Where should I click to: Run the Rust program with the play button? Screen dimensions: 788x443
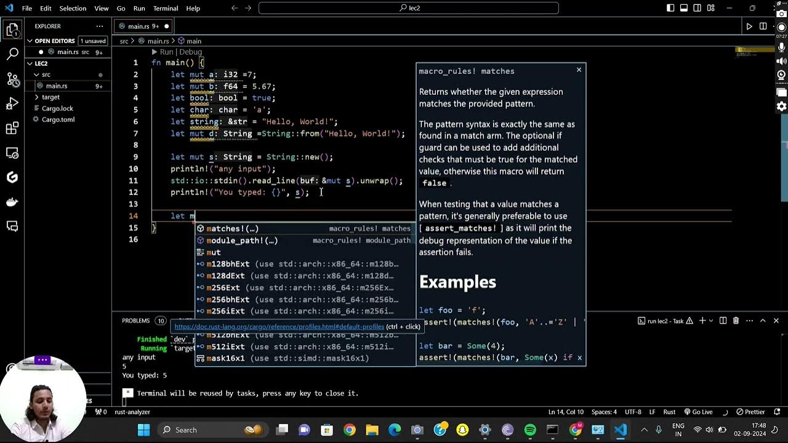(749, 26)
